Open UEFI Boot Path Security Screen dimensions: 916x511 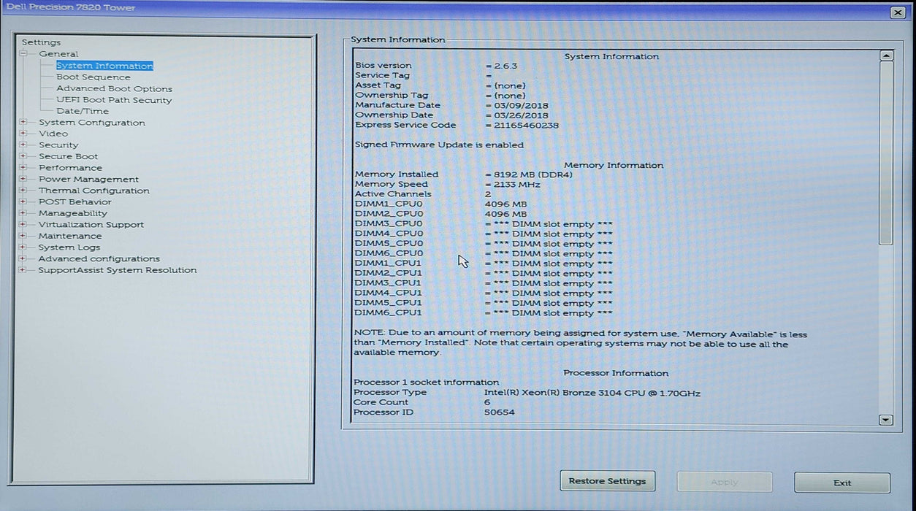tap(114, 100)
